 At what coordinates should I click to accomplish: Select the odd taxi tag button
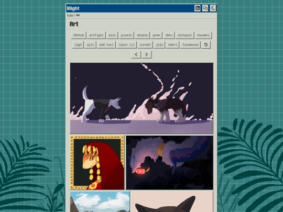(x=106, y=45)
